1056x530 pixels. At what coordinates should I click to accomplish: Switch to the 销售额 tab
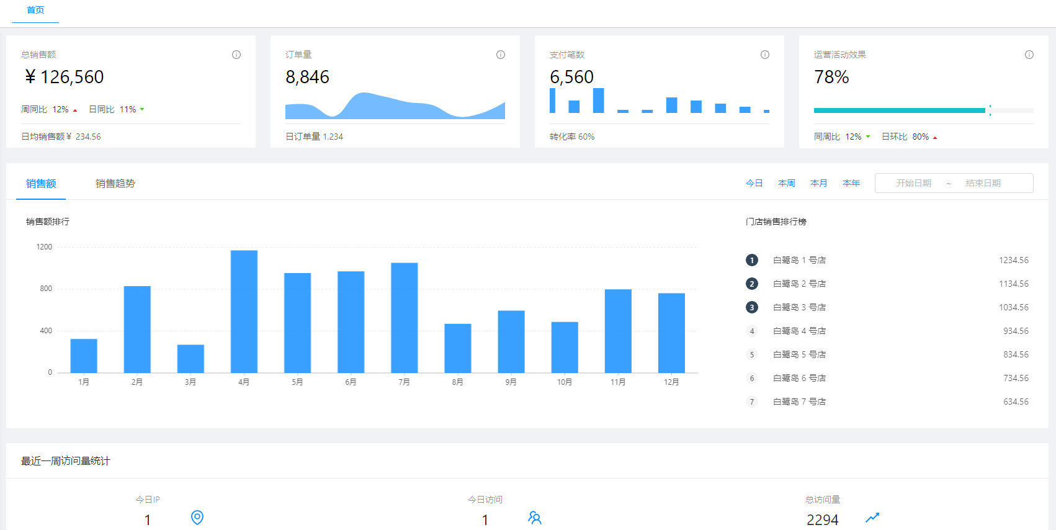click(41, 183)
